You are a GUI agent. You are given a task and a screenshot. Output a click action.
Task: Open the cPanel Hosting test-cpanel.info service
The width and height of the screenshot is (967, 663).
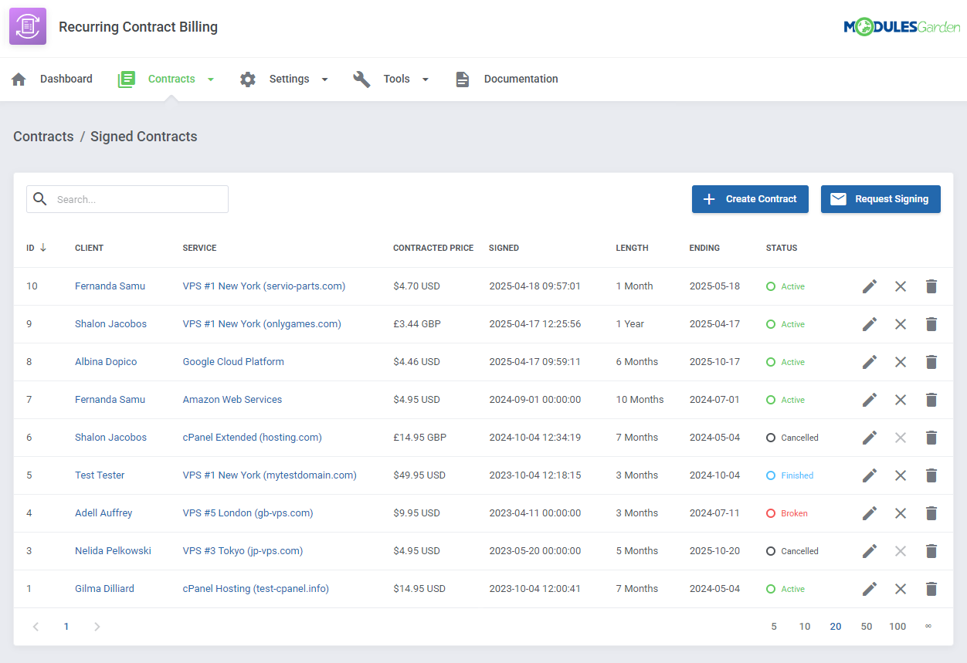256,589
